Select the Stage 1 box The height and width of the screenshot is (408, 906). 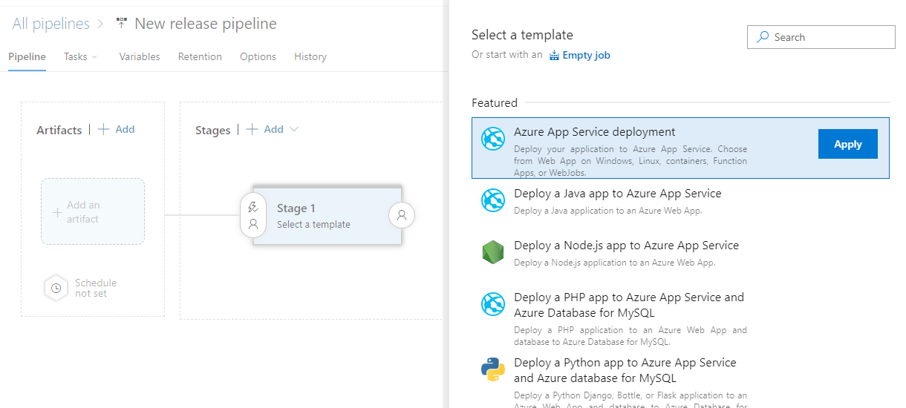(x=327, y=215)
